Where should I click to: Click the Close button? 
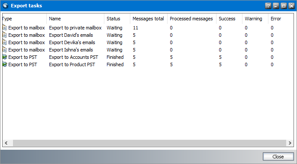coord(278,157)
